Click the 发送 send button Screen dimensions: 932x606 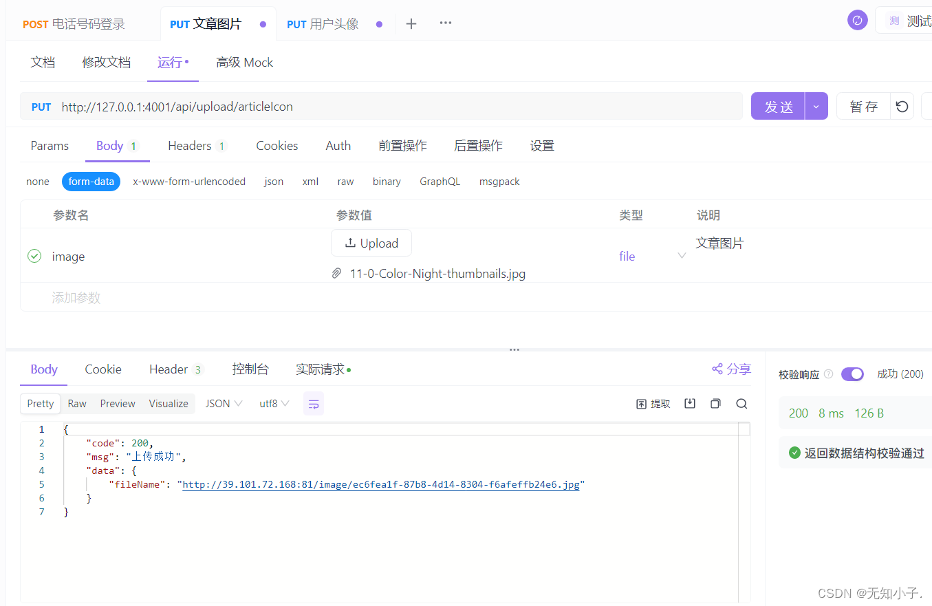pyautogui.click(x=779, y=107)
